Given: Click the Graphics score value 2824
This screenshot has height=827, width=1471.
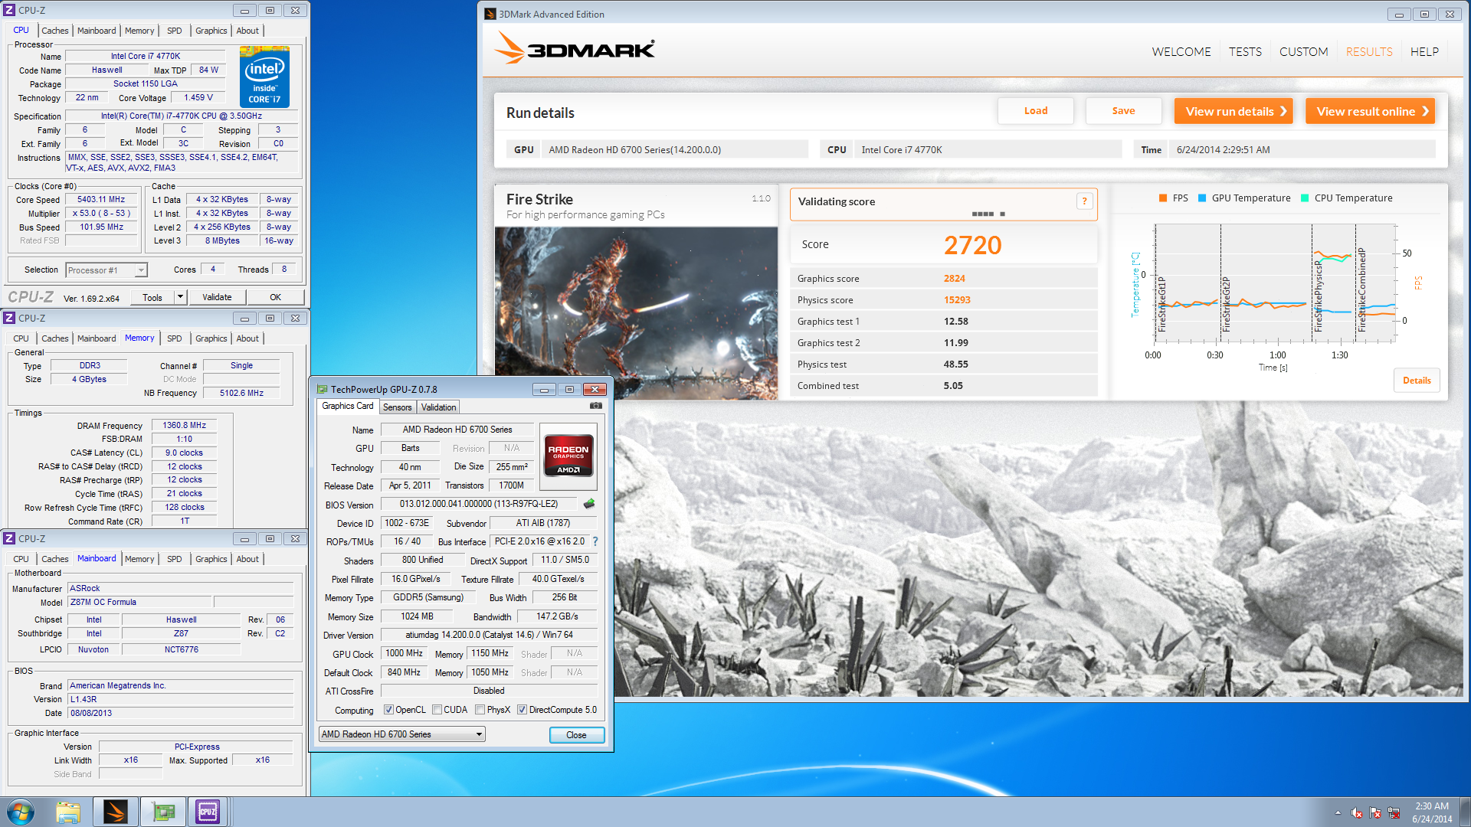Looking at the screenshot, I should coord(954,279).
